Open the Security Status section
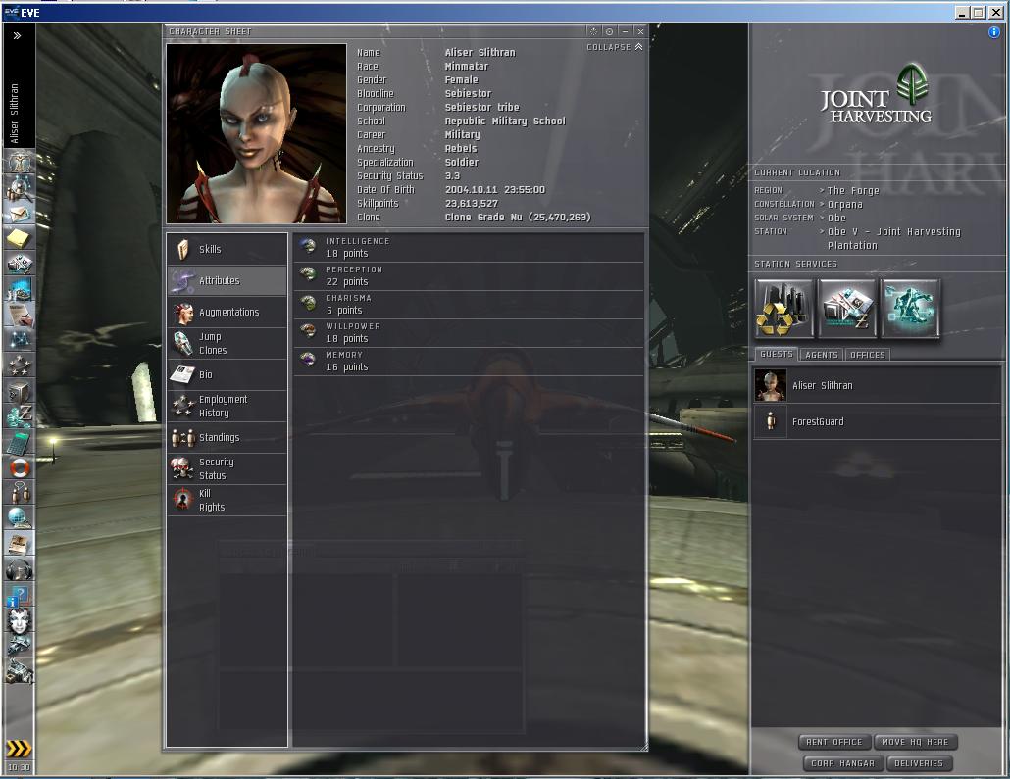The height and width of the screenshot is (779, 1010). click(227, 468)
